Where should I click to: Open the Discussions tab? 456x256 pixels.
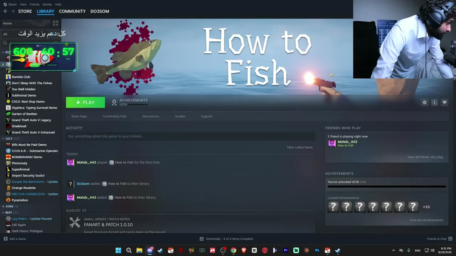(151, 116)
